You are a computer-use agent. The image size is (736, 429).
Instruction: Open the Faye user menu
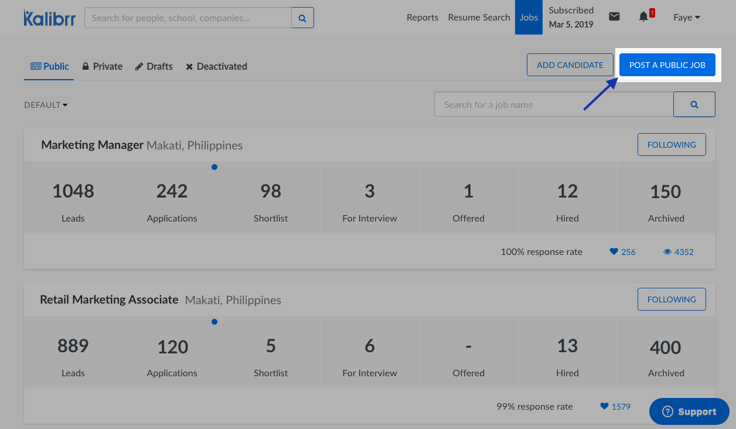[x=686, y=18]
